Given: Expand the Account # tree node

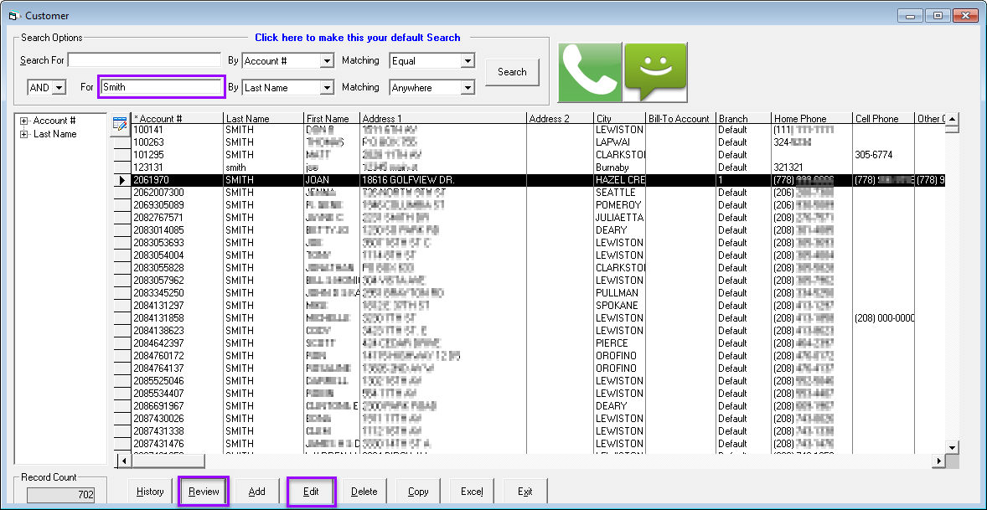Looking at the screenshot, I should [x=24, y=121].
